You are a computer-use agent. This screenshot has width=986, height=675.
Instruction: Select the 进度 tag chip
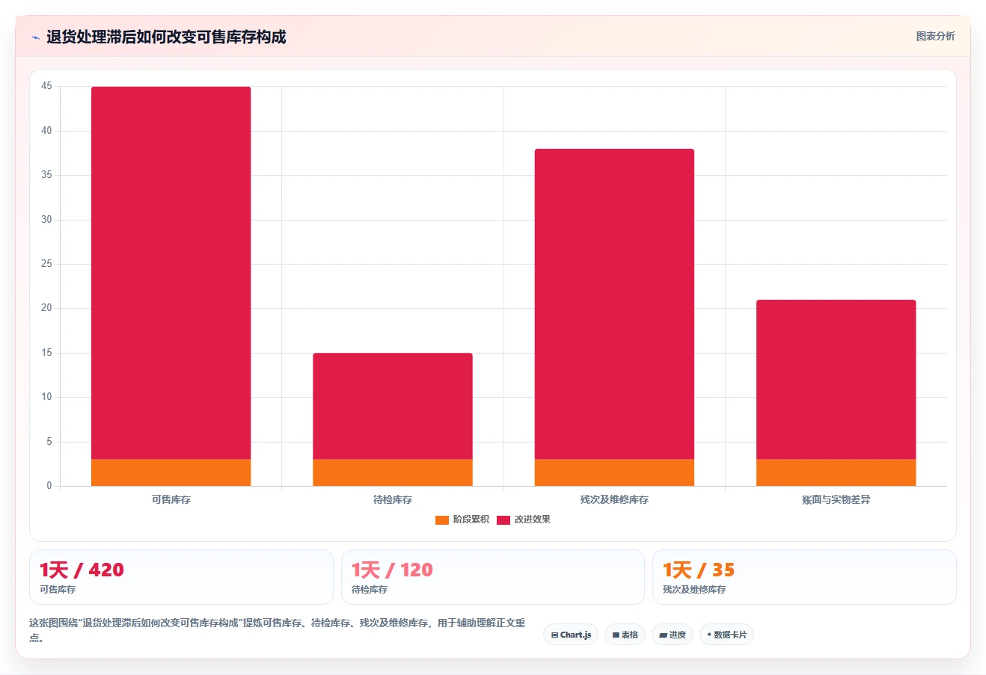tap(673, 635)
